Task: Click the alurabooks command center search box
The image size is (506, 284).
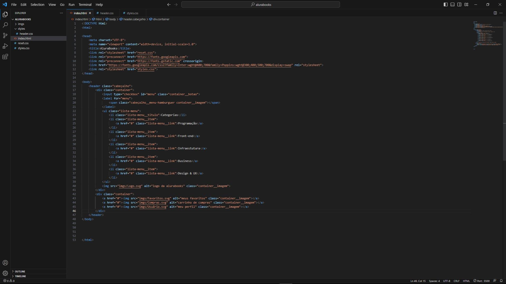Action: (260, 4)
